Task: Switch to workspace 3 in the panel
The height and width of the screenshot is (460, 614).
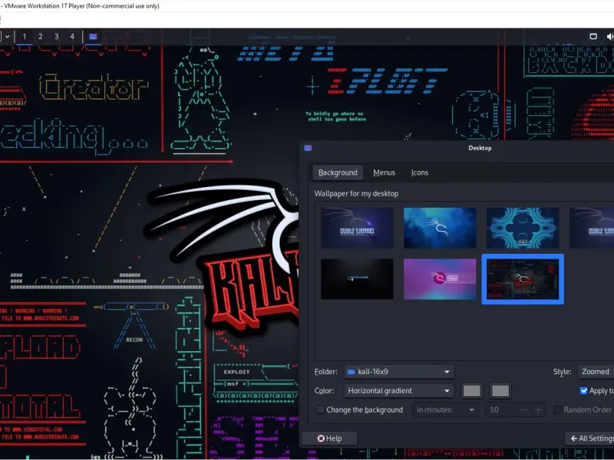Action: point(56,37)
